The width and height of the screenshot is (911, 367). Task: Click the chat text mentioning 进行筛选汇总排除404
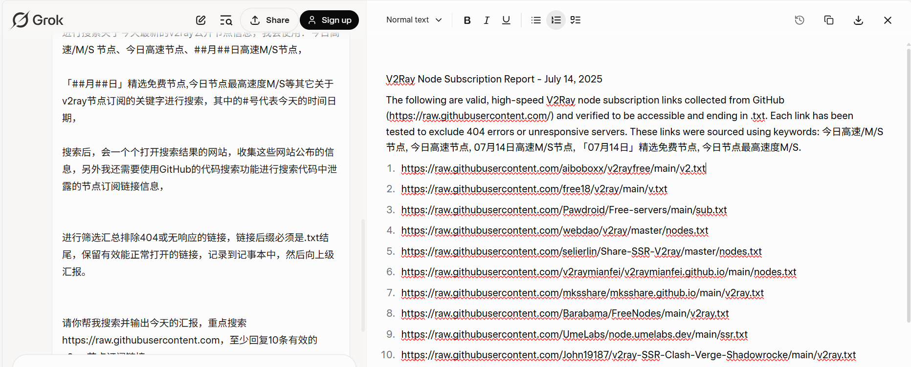198,254
